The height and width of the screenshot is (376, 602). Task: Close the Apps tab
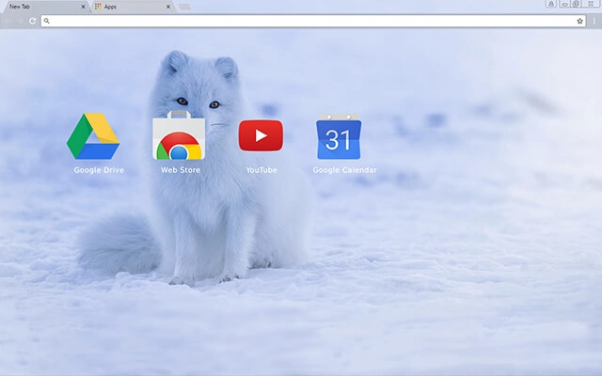168,7
